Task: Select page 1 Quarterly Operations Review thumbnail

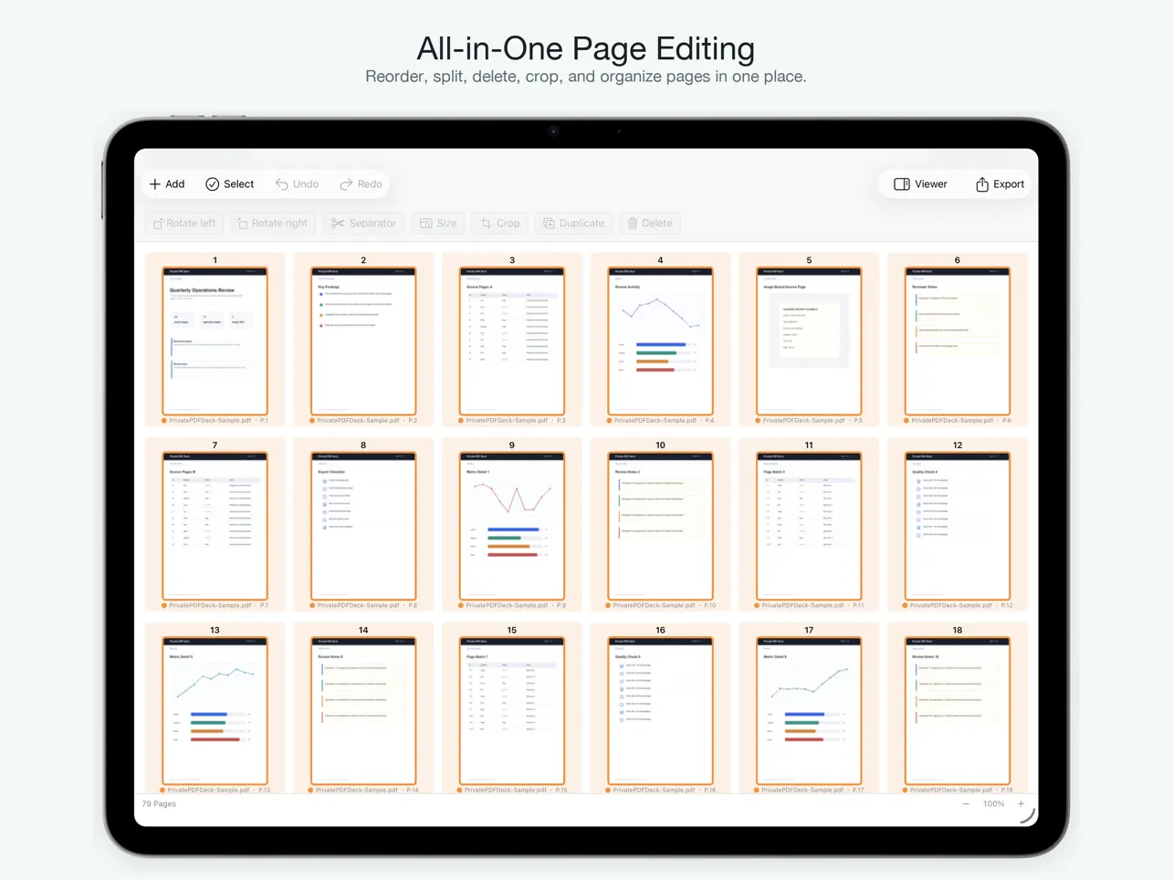Action: point(215,341)
